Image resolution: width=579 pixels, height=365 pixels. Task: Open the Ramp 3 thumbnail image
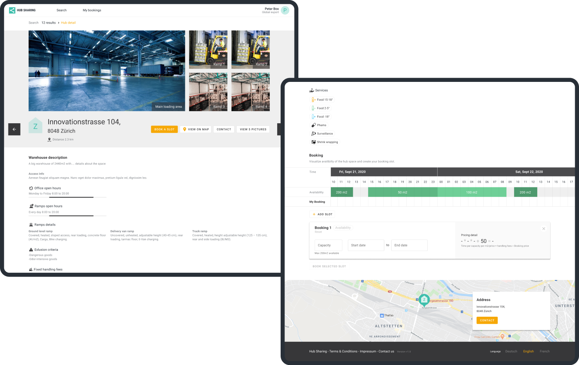(208, 92)
